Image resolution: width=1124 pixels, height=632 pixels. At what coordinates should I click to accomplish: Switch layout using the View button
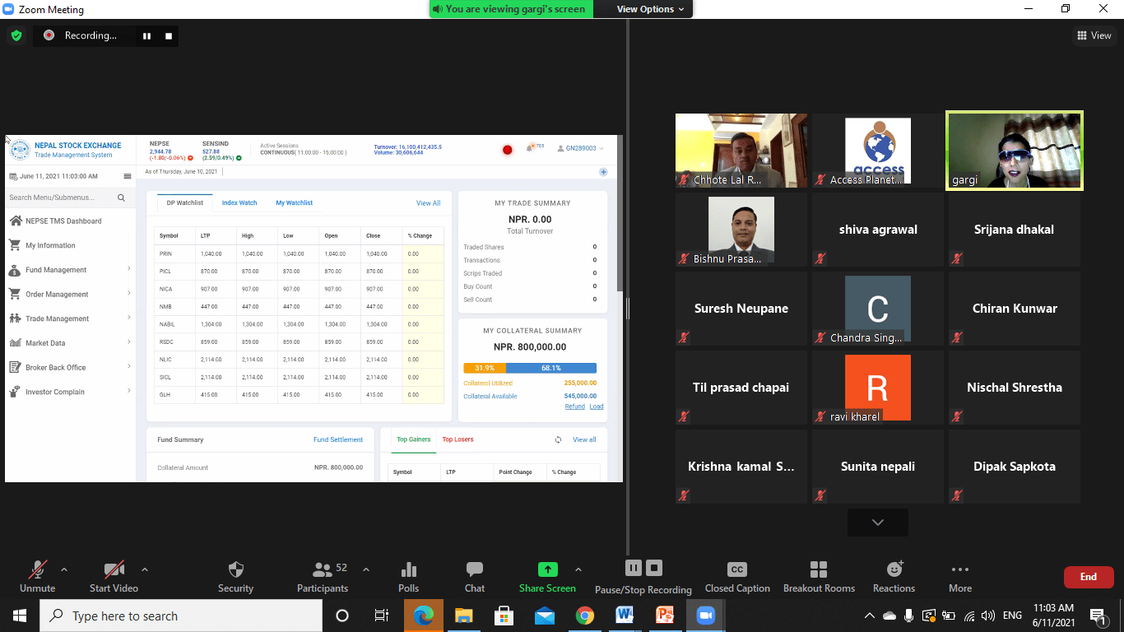(x=1094, y=35)
